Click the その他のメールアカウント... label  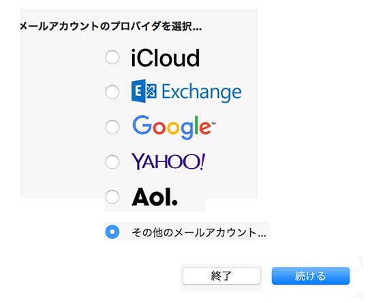[x=199, y=232]
